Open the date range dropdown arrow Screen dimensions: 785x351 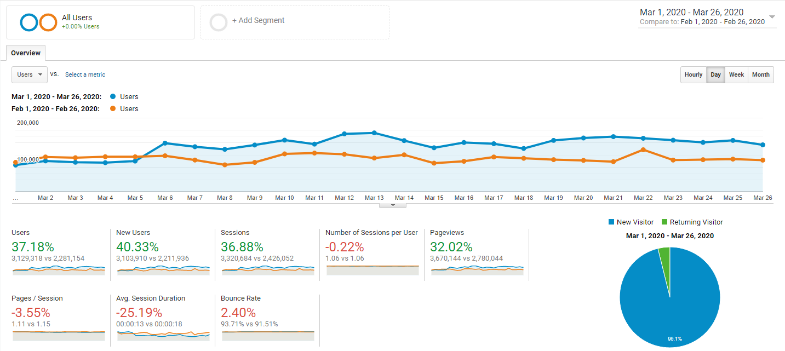click(772, 17)
